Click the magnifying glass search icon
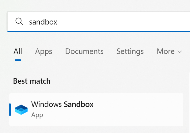This screenshot has height=133, width=190. [x=19, y=21]
